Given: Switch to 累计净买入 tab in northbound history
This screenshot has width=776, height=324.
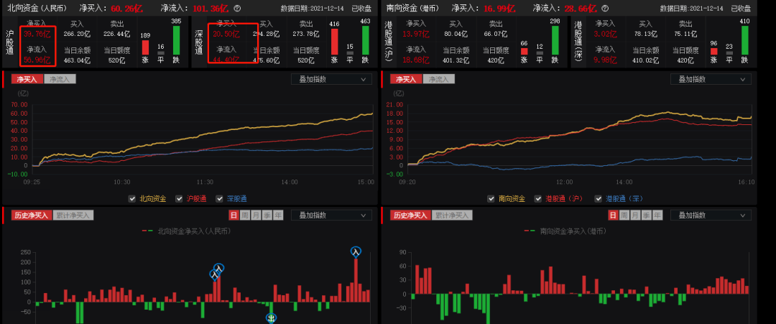Looking at the screenshot, I should click(72, 215).
